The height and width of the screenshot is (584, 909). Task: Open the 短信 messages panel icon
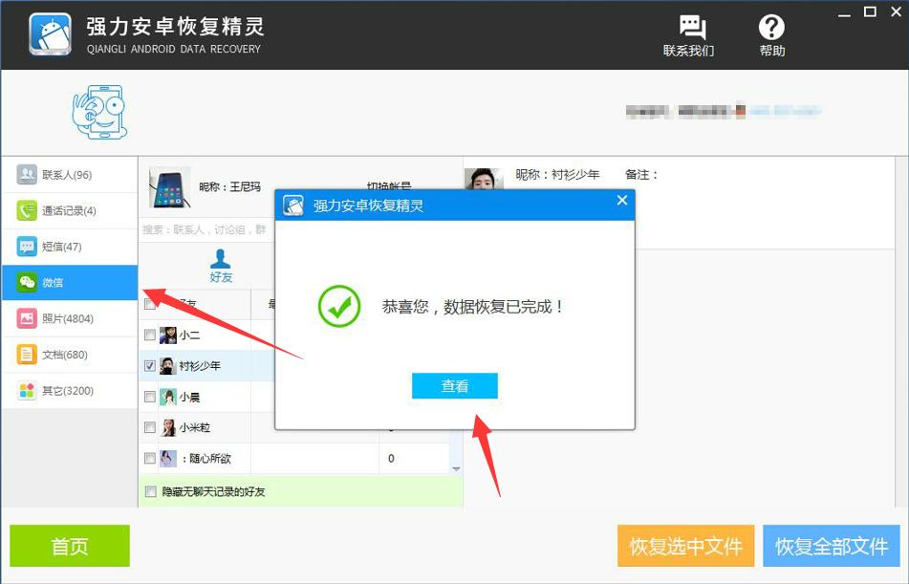point(26,247)
